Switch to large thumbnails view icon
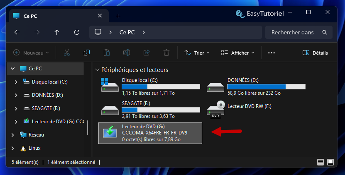The width and height of the screenshot is (345, 175). pyautogui.click(x=330, y=162)
